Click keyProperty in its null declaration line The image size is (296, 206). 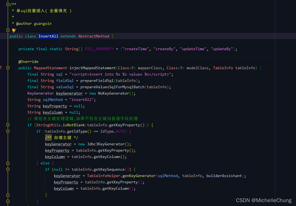pos(55,106)
